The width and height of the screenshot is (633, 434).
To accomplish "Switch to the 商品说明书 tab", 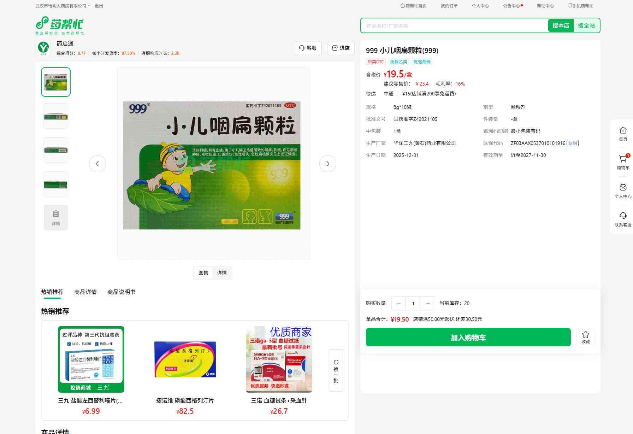I will 122,292.
